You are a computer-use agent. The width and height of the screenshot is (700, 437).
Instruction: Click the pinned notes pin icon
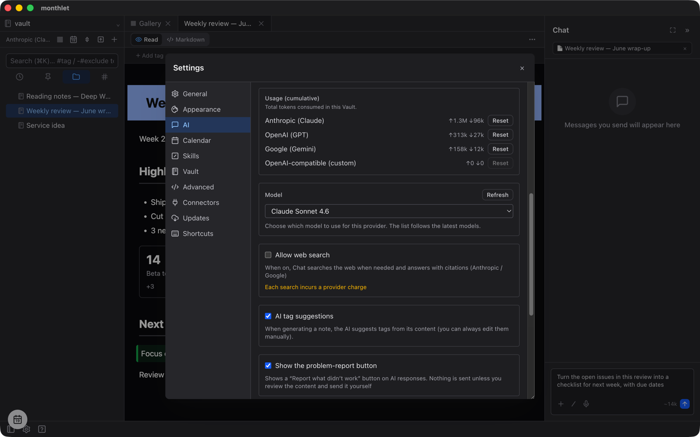[x=48, y=77]
